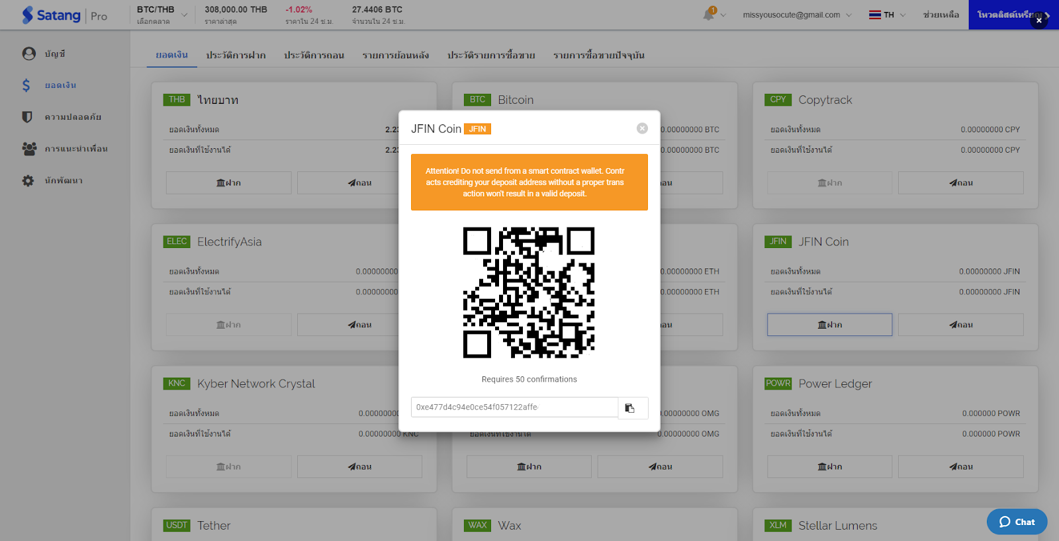1059x541 pixels.
Task: Switch to the ประวัติการถอน tab
Action: 314,55
